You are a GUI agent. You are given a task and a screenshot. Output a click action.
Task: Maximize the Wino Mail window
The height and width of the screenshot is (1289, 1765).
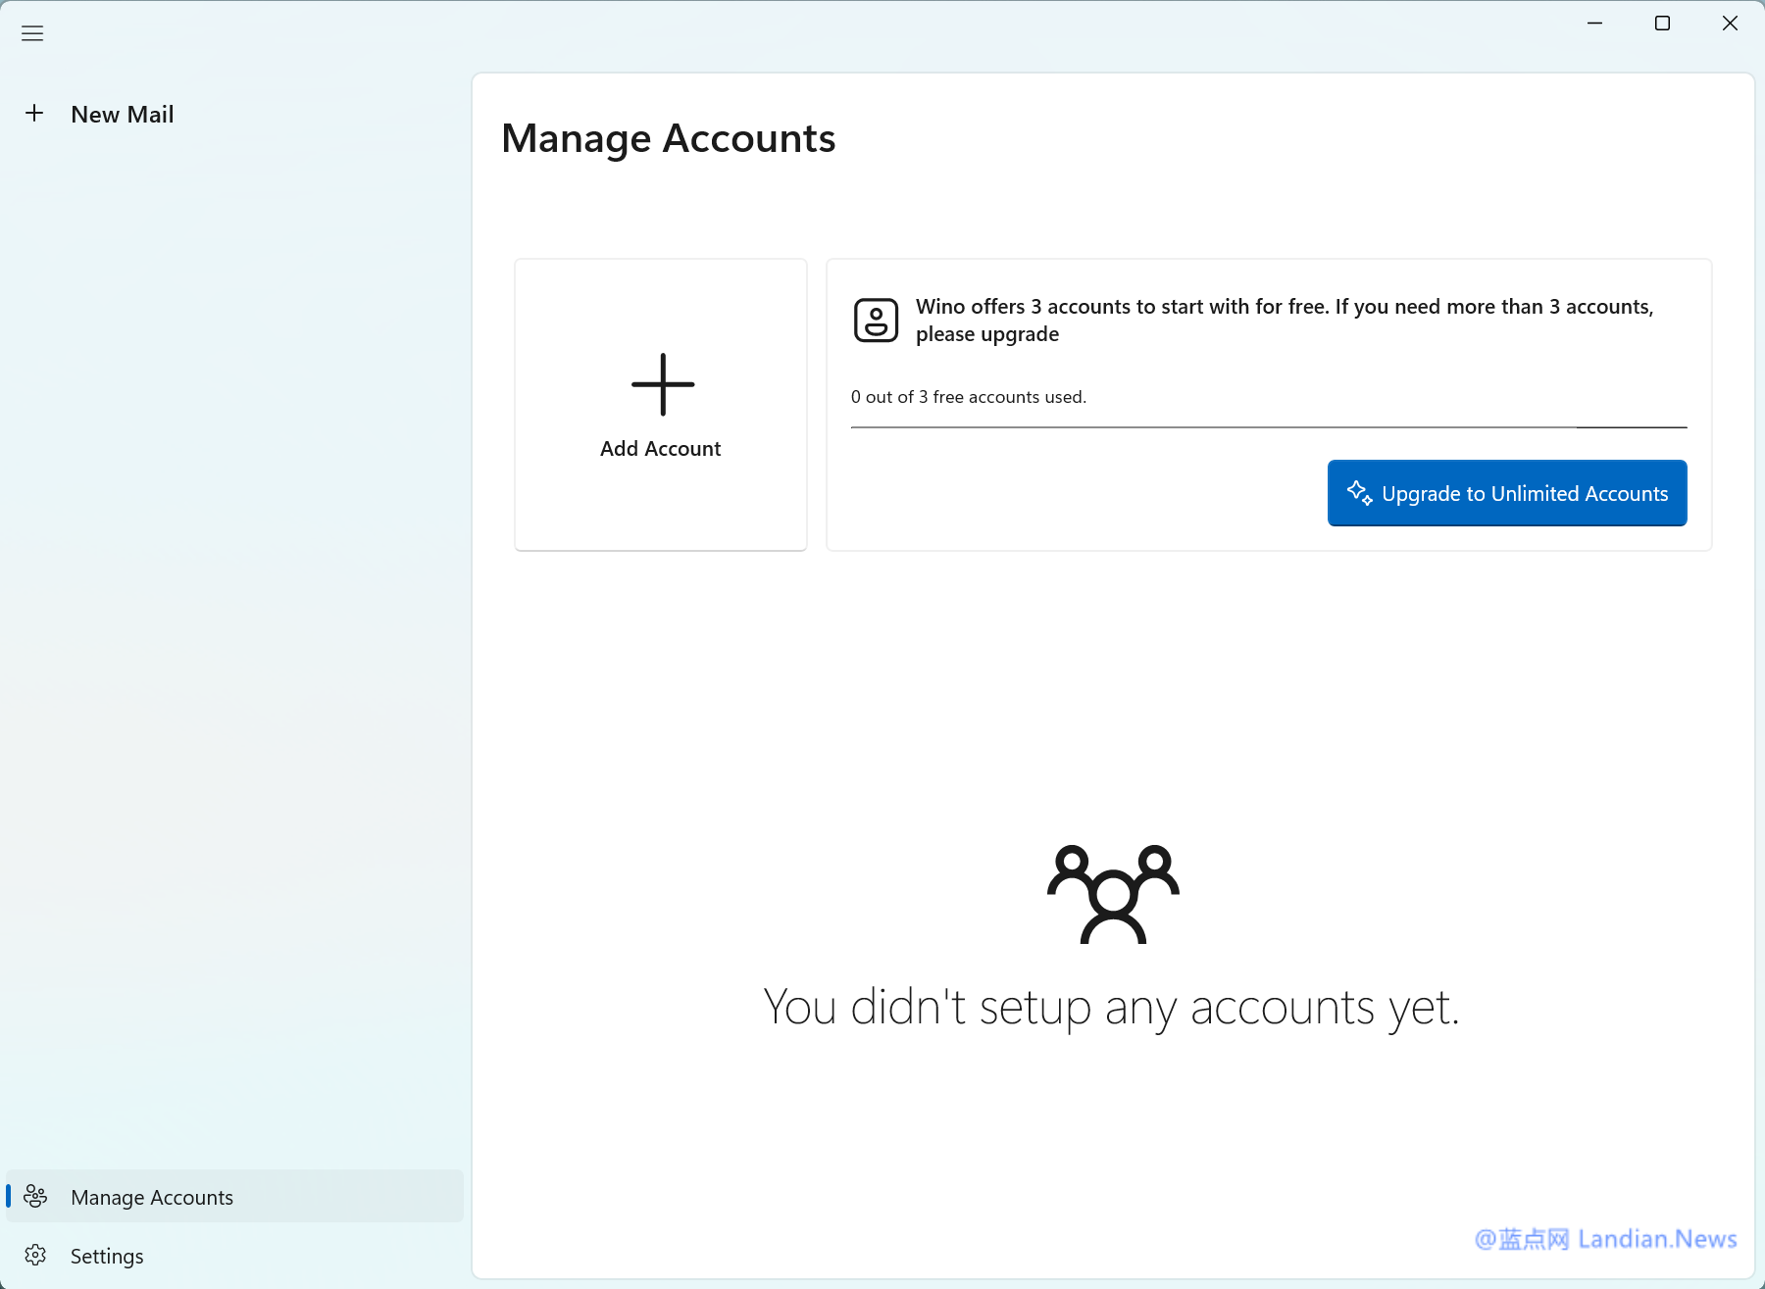coord(1662,24)
